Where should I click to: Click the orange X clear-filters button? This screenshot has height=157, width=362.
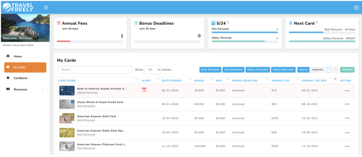coord(336,70)
